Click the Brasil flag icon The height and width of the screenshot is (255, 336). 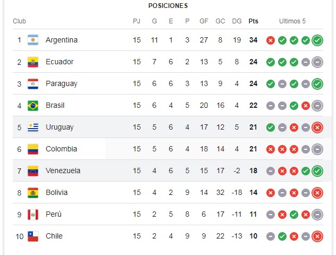click(x=33, y=106)
